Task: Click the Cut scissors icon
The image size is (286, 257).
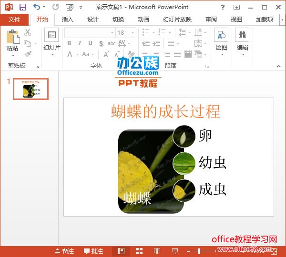Action: (x=28, y=32)
